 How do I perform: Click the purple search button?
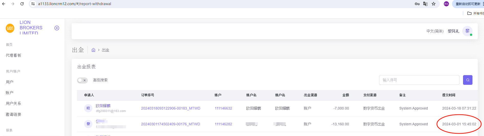pos(468,80)
